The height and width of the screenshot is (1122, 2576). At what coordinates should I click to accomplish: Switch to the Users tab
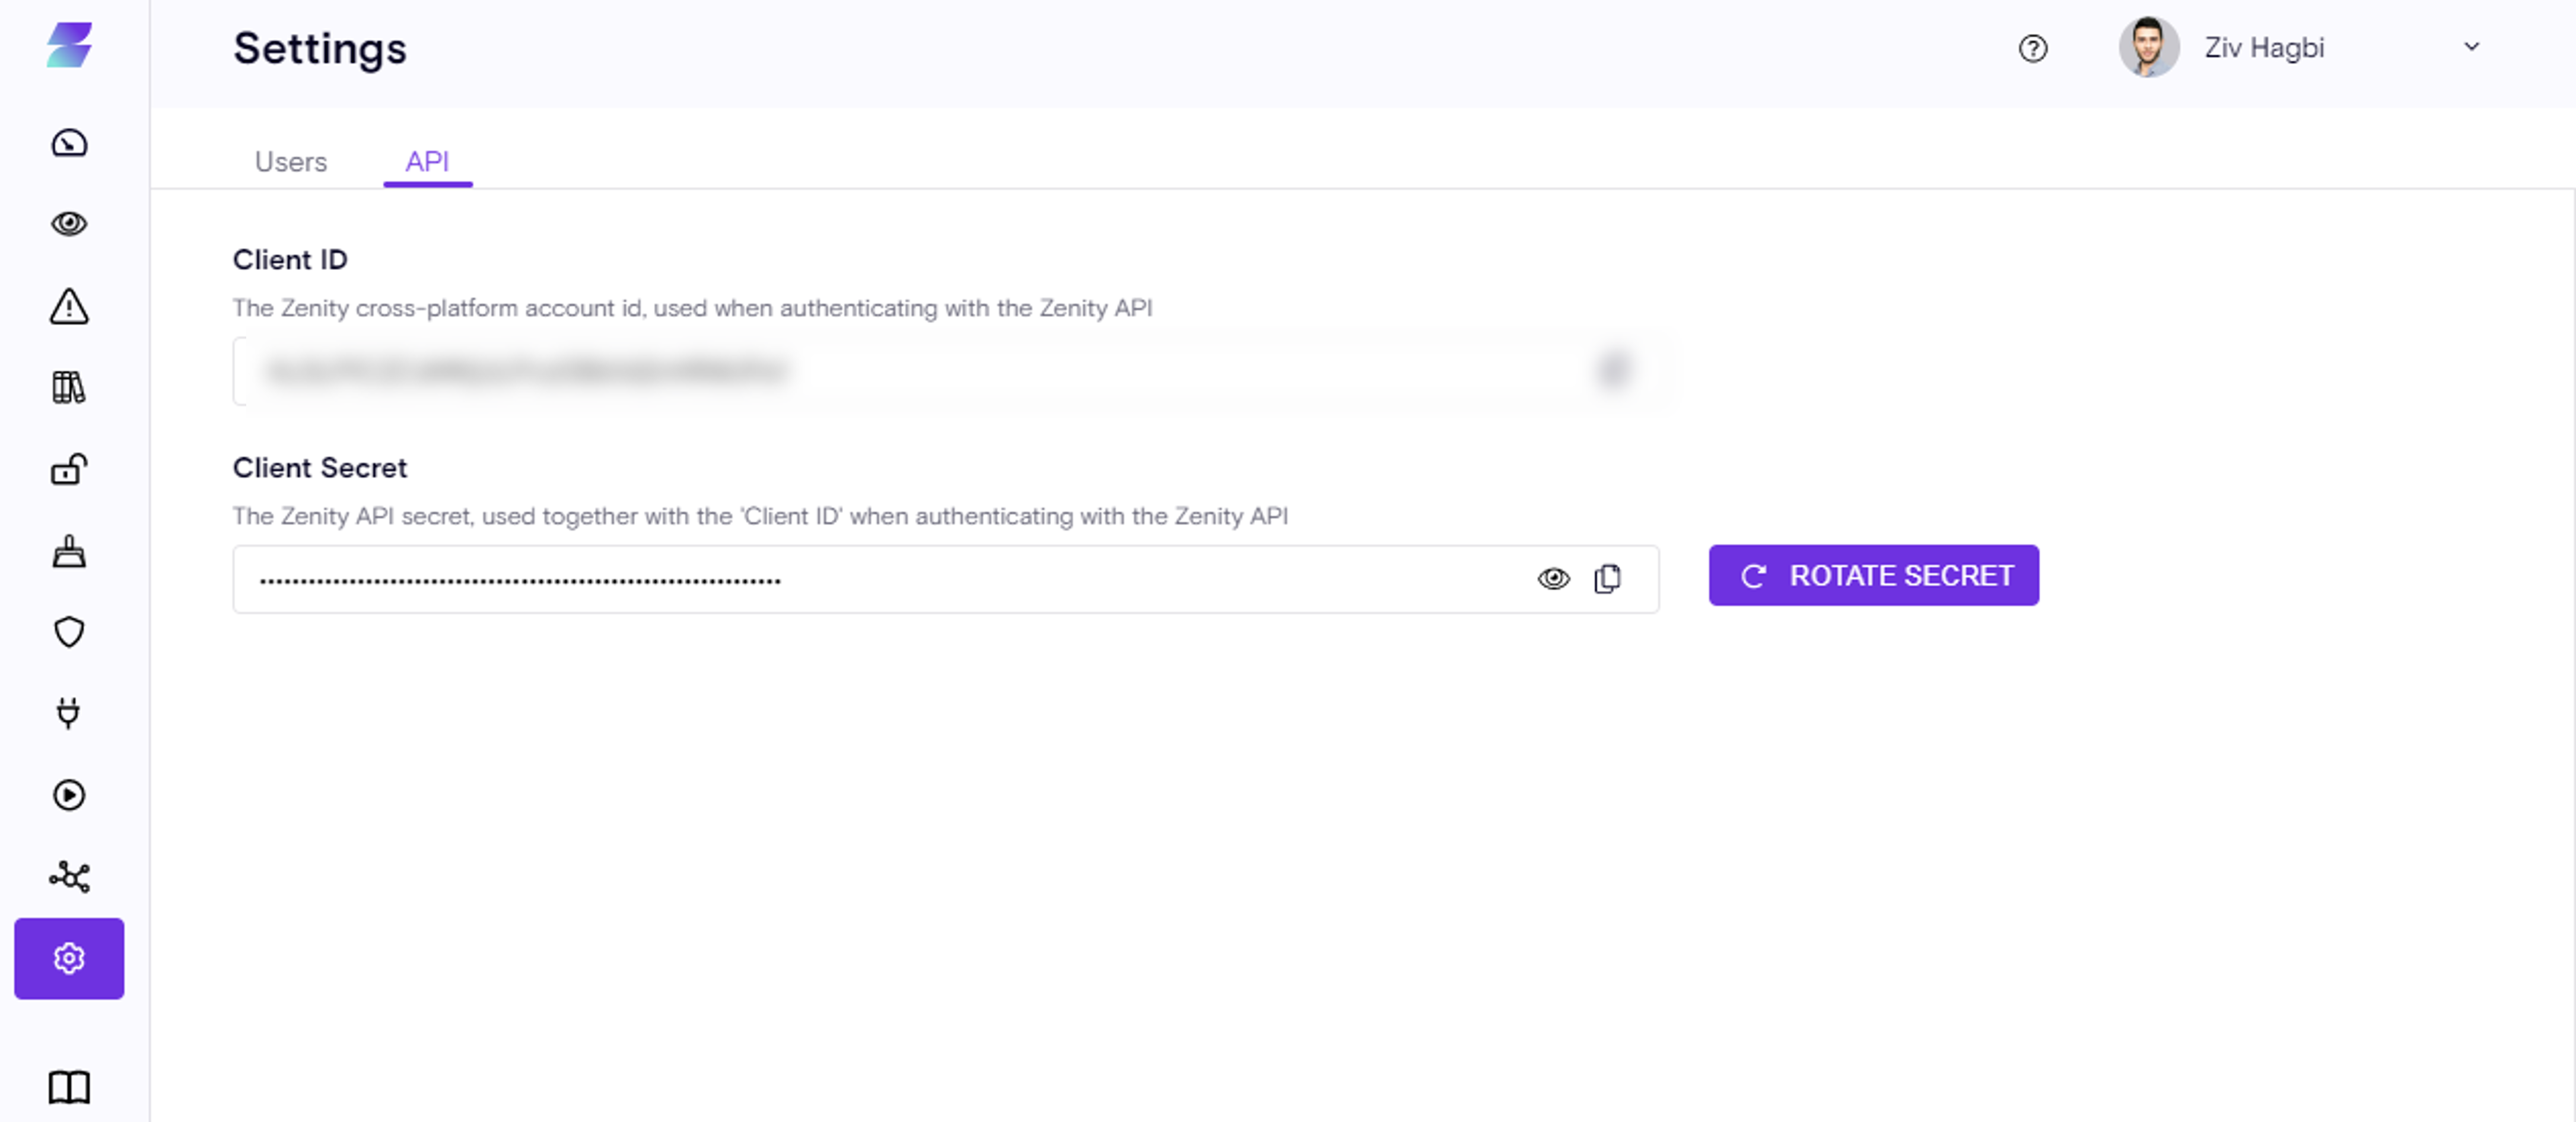[290, 162]
